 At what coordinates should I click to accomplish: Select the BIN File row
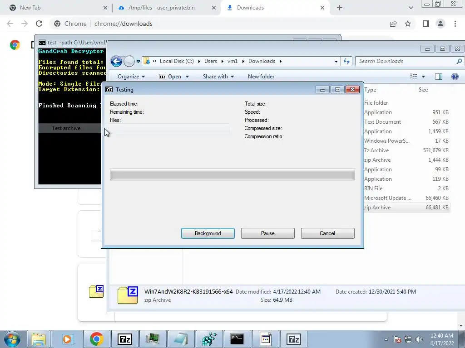406,188
